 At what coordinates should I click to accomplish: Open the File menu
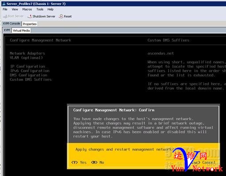[5, 9]
